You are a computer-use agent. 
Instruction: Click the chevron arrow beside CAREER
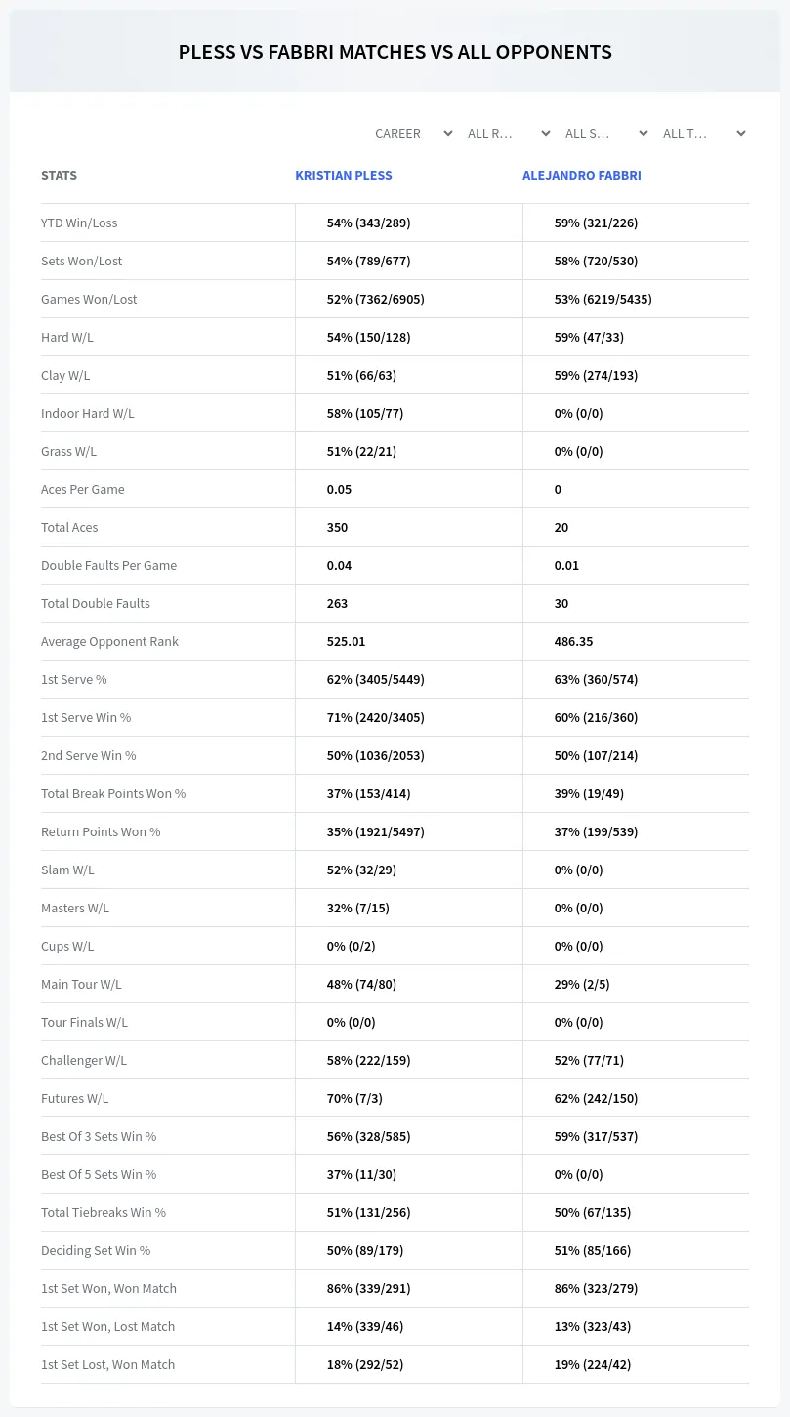[448, 133]
